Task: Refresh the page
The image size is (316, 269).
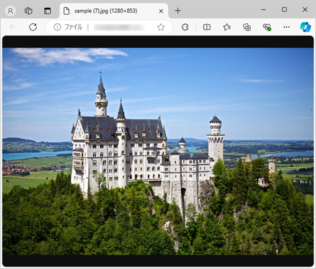Action: coord(33,27)
